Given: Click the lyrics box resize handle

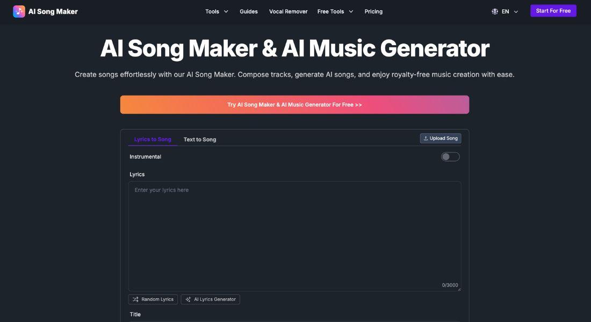Looking at the screenshot, I should point(458,289).
